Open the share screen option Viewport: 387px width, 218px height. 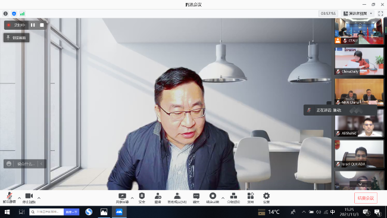[x=122, y=198]
